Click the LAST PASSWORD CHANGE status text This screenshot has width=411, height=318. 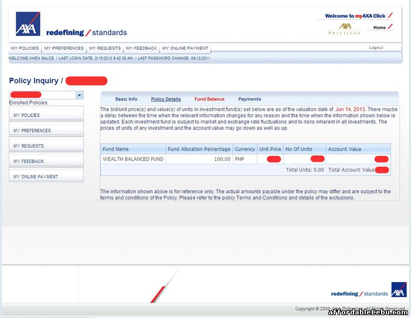click(x=174, y=58)
